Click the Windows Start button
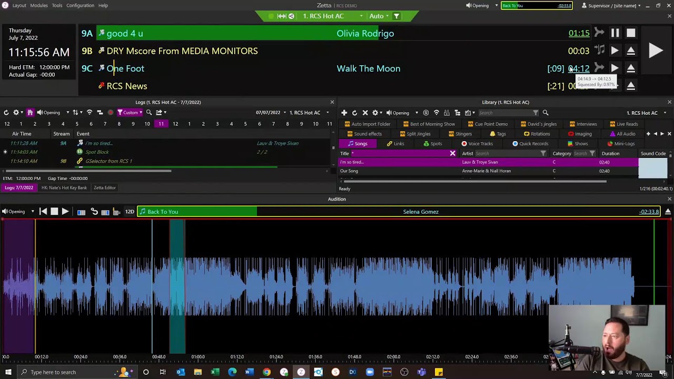Screen dimensions: 674x379 [8, 372]
